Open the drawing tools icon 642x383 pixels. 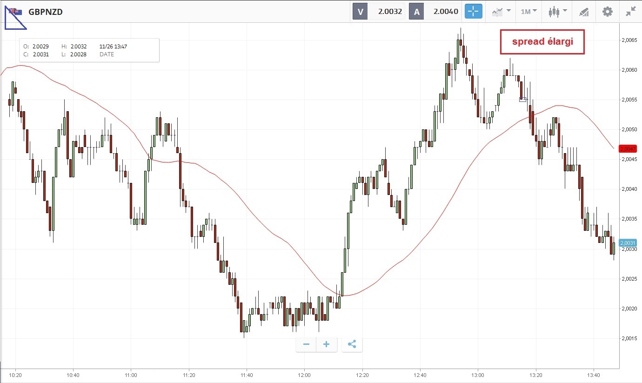point(584,12)
